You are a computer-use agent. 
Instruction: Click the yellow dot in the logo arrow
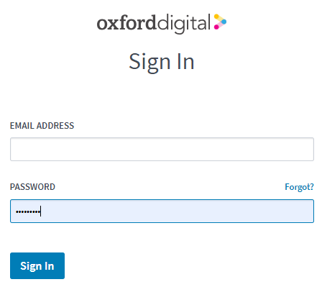pyautogui.click(x=216, y=17)
